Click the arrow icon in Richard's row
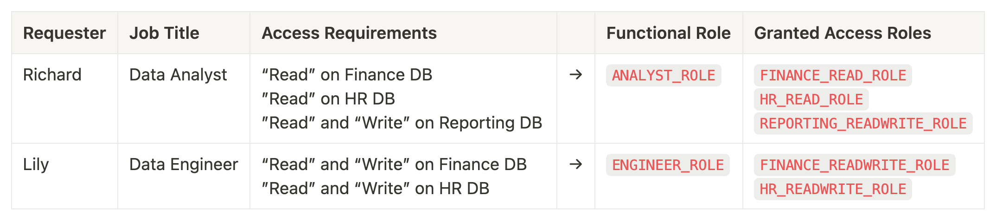This screenshot has width=996, height=220. [x=575, y=74]
